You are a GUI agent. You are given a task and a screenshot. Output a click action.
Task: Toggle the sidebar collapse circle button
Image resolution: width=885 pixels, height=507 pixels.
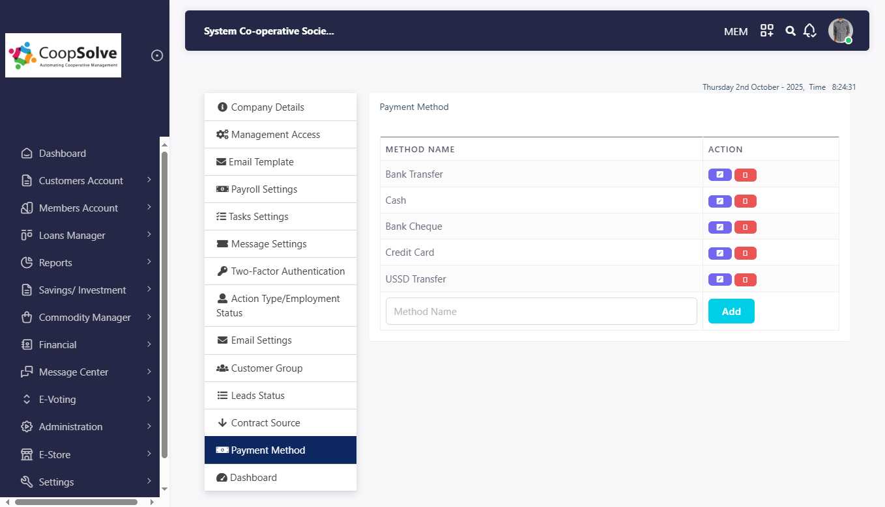click(x=157, y=55)
